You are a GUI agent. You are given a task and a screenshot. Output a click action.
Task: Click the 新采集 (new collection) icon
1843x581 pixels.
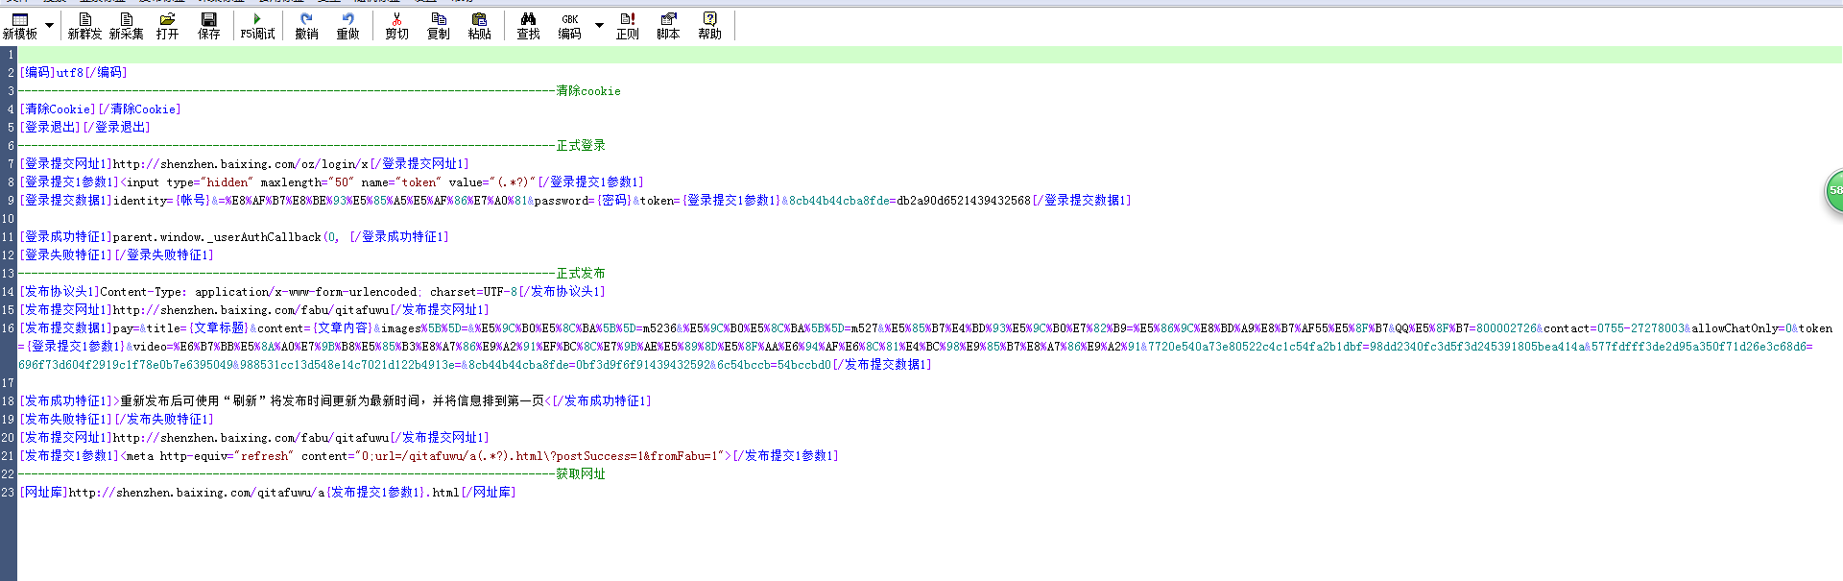[126, 25]
